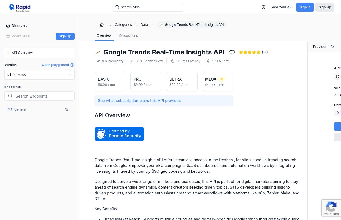Open the subscription plans info link
The width and height of the screenshot is (341, 220).
164,101
